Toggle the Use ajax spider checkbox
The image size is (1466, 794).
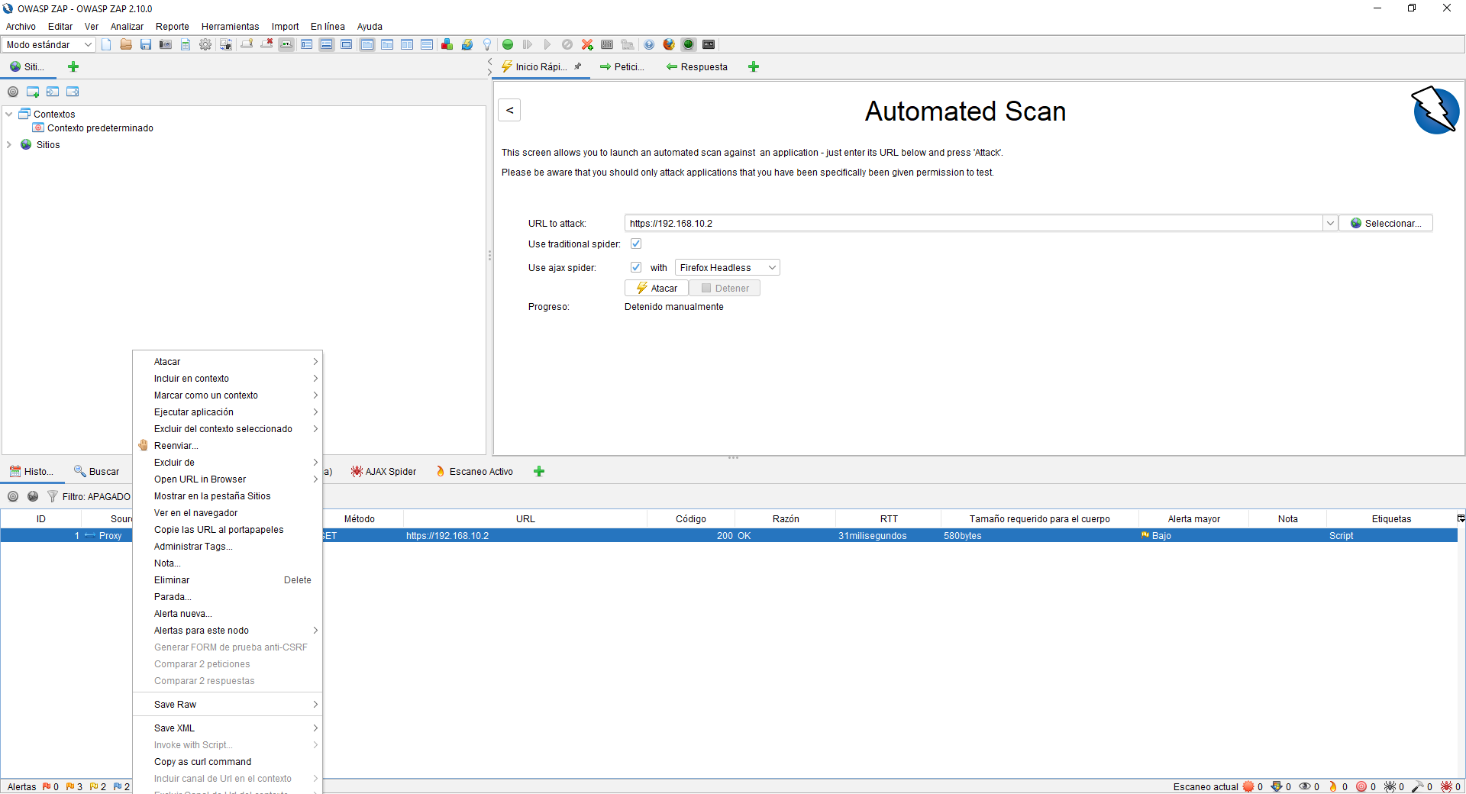pos(636,267)
